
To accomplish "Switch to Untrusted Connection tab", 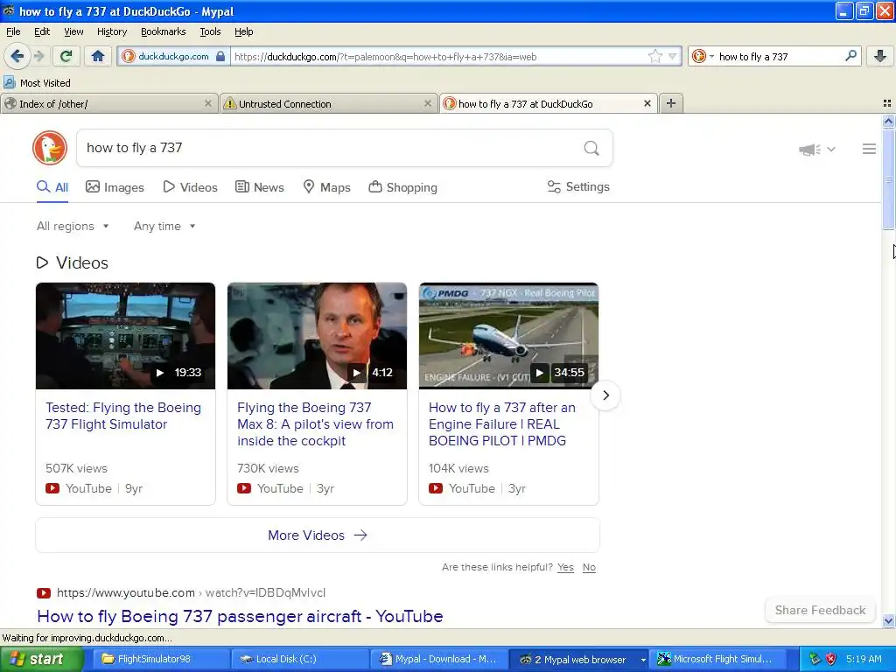I will pyautogui.click(x=329, y=103).
